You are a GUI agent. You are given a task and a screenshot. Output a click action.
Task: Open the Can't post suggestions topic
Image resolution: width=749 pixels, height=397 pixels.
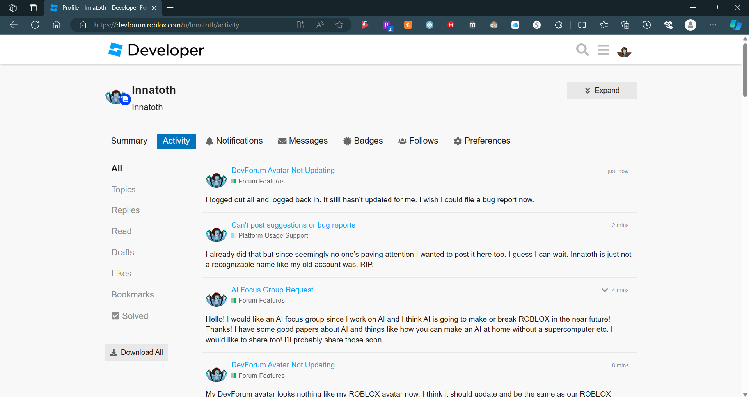click(x=293, y=225)
